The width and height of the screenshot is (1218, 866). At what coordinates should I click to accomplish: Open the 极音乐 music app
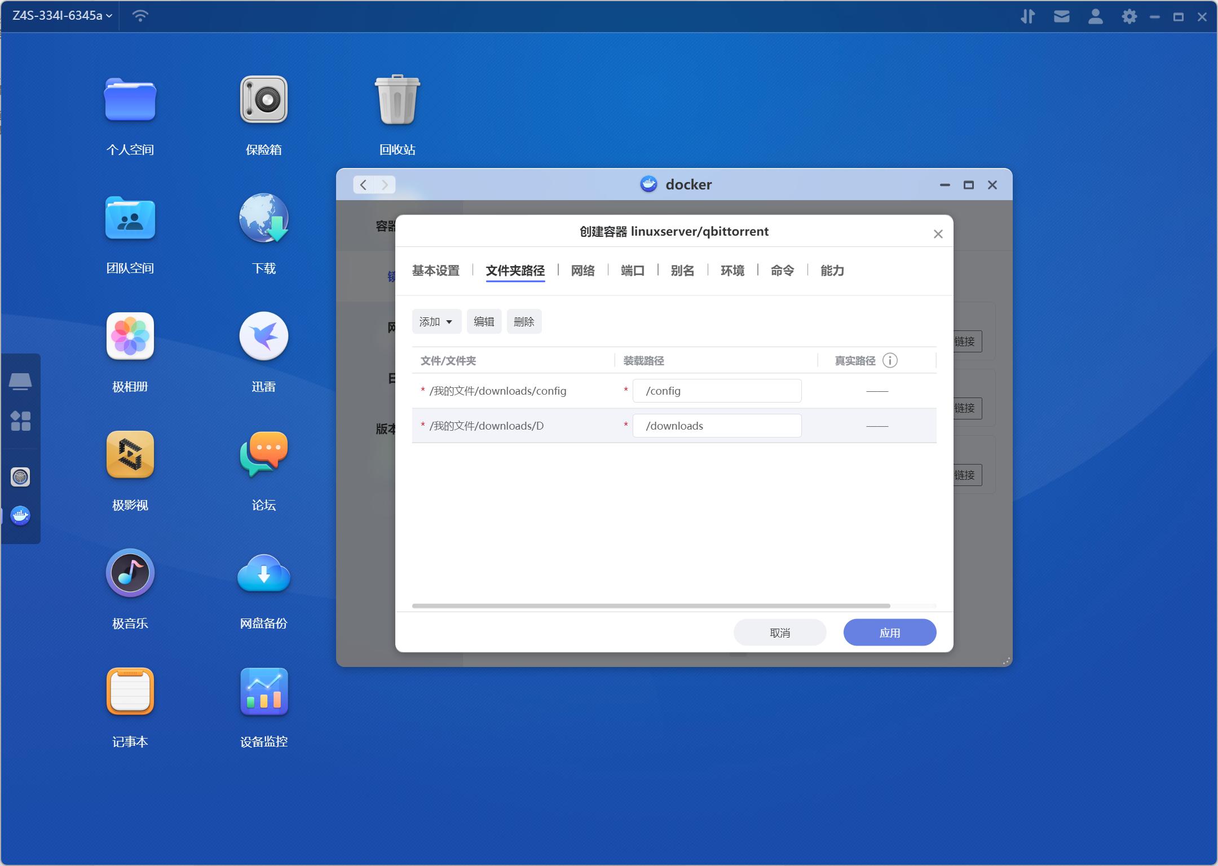tap(130, 573)
